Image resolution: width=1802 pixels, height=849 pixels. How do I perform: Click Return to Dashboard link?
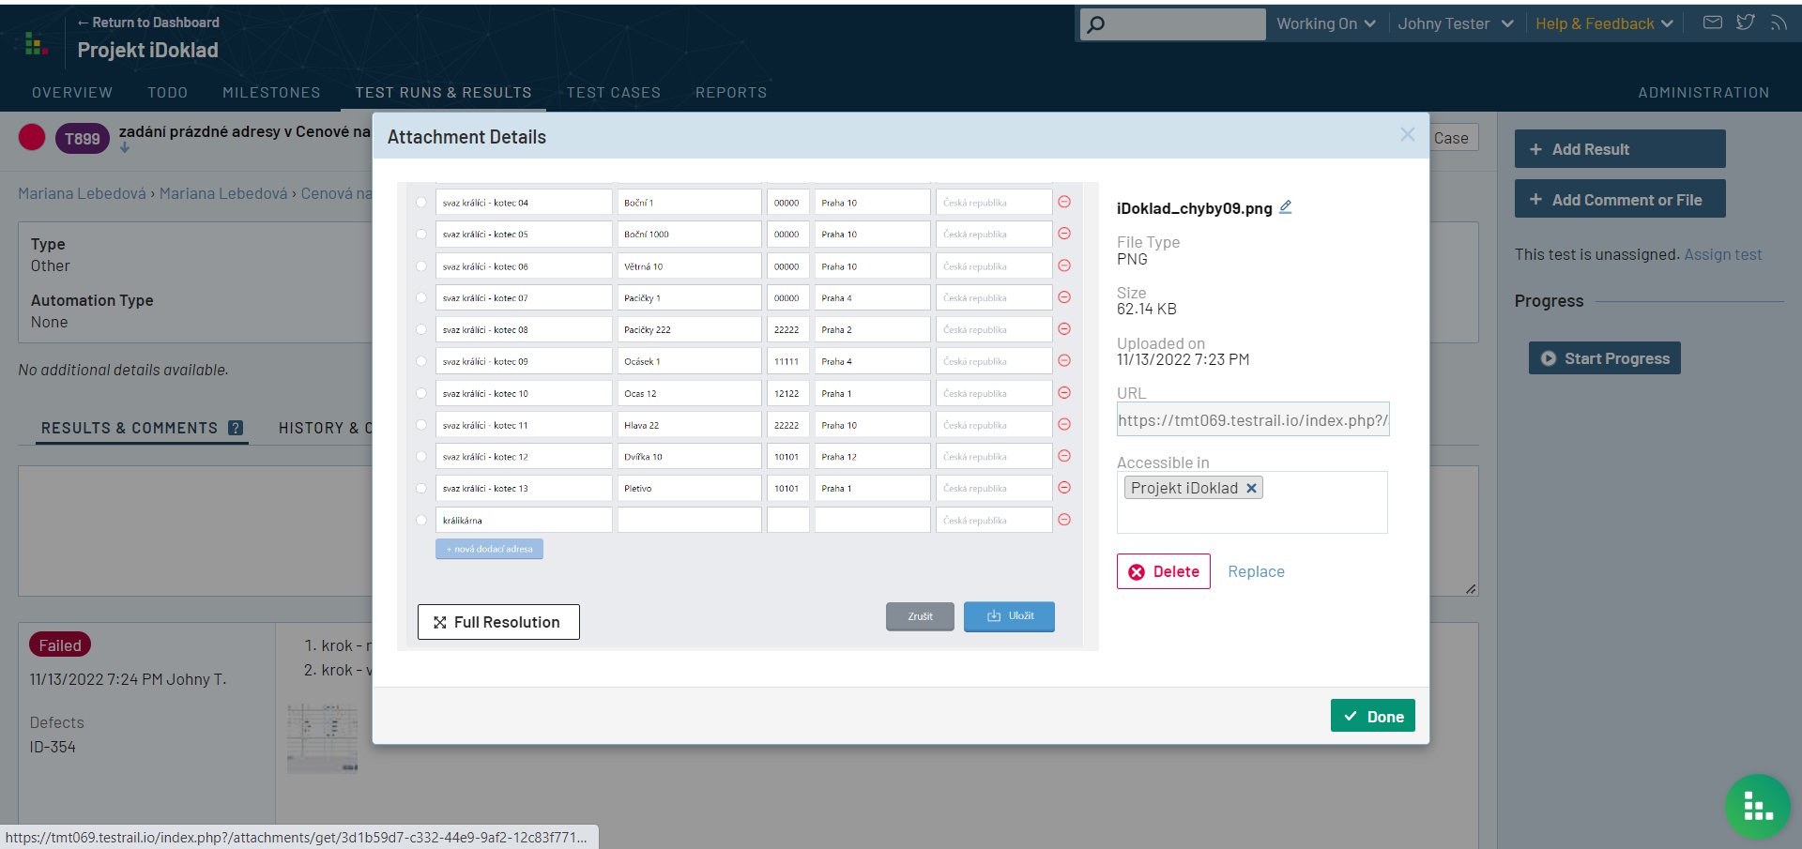[x=148, y=23]
